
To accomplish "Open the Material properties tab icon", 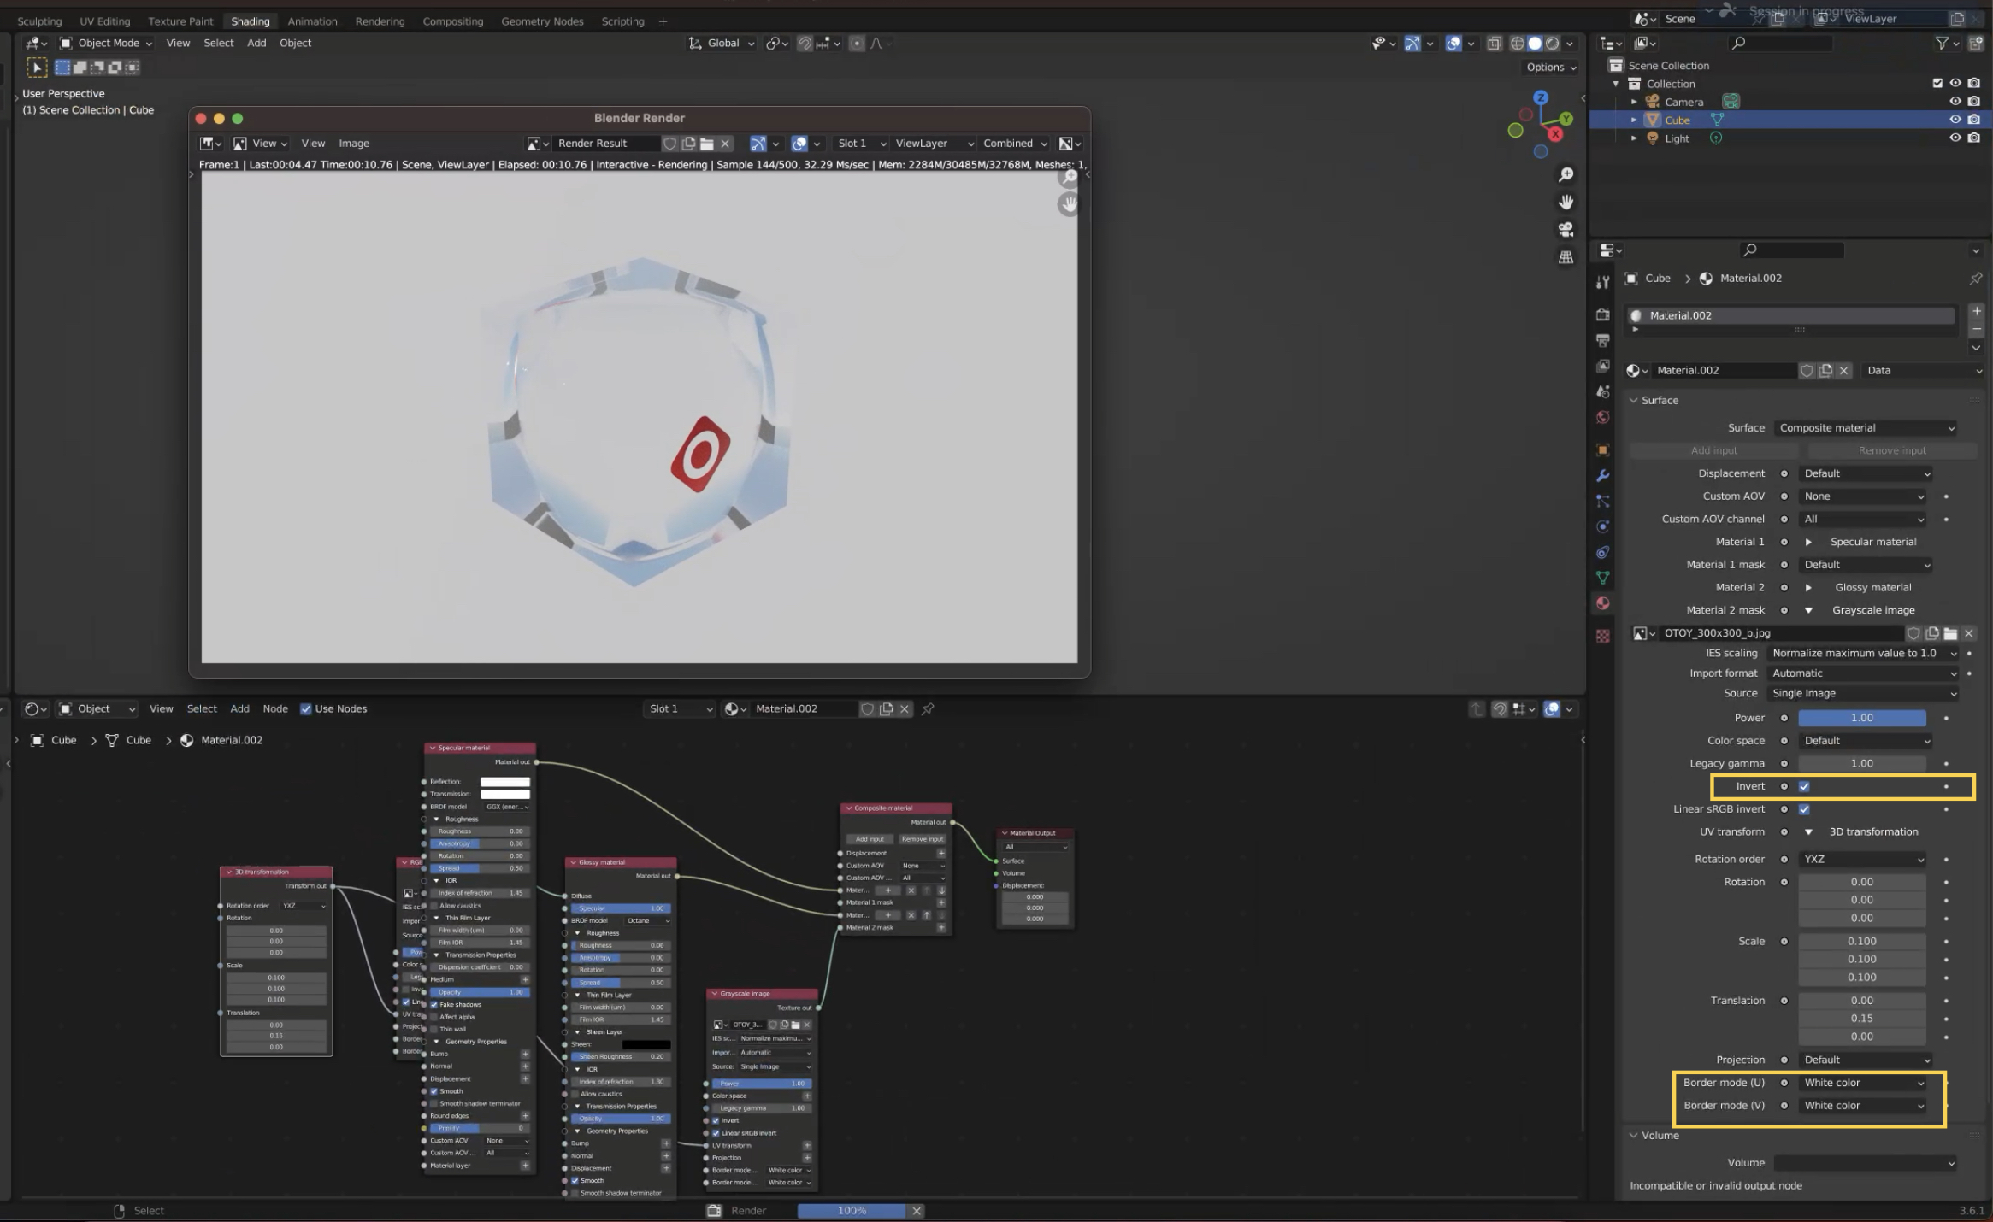I will pyautogui.click(x=1603, y=603).
